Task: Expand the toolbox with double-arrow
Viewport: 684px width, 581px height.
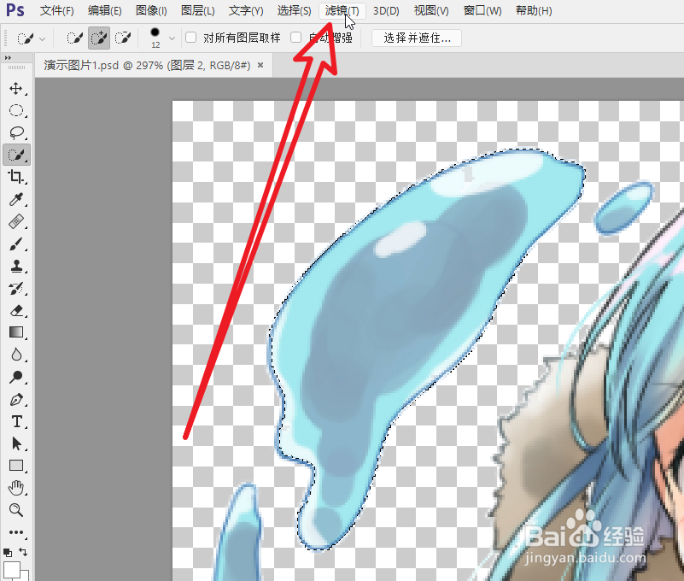Action: click(x=8, y=57)
